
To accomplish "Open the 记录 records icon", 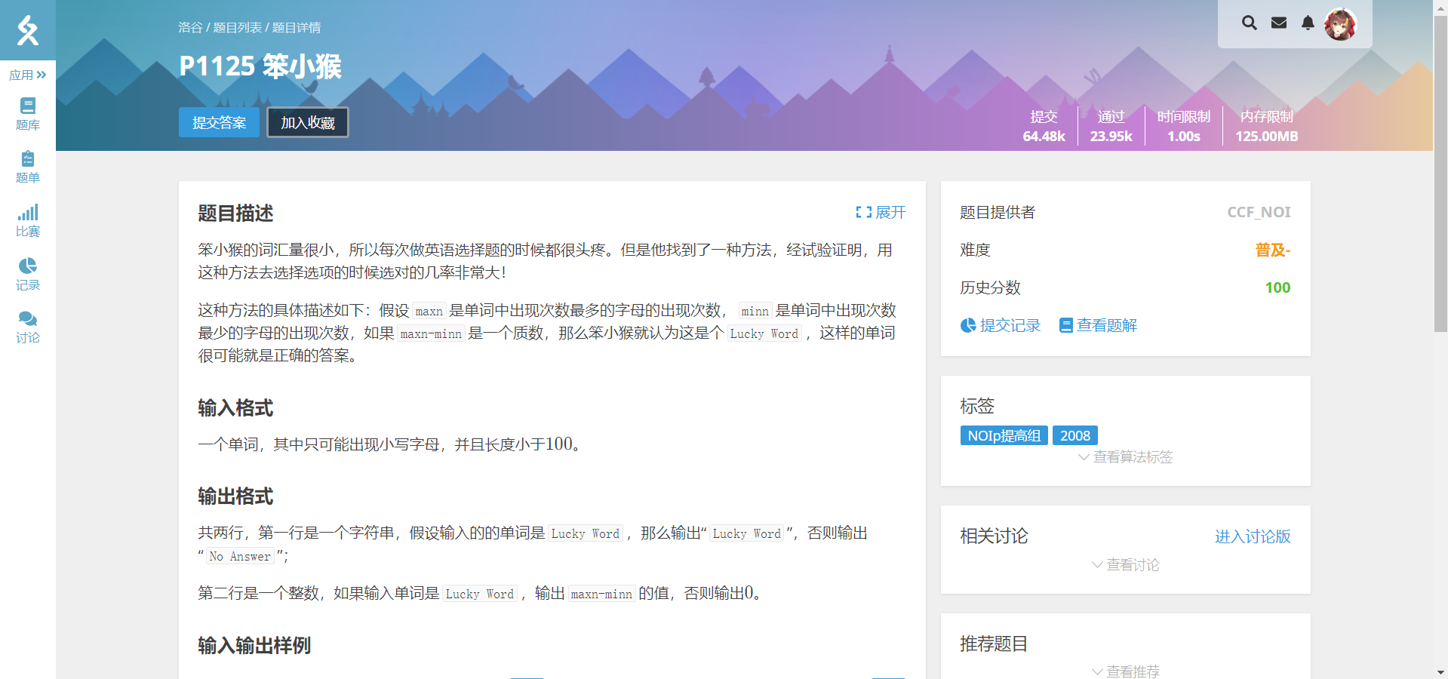I will point(27,272).
